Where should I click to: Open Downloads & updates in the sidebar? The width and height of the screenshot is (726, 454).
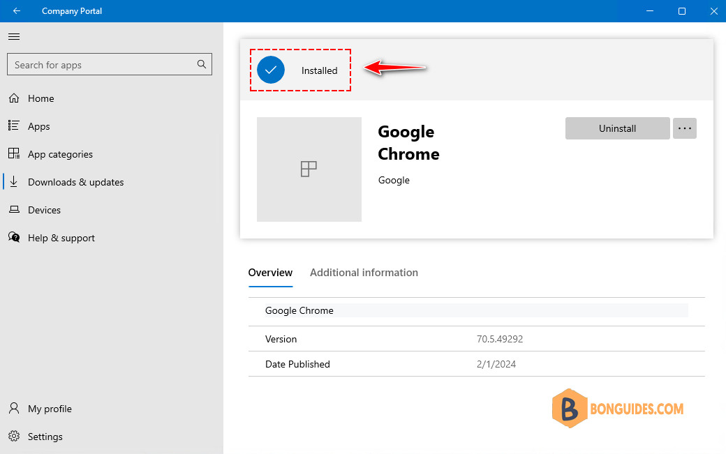click(111, 182)
